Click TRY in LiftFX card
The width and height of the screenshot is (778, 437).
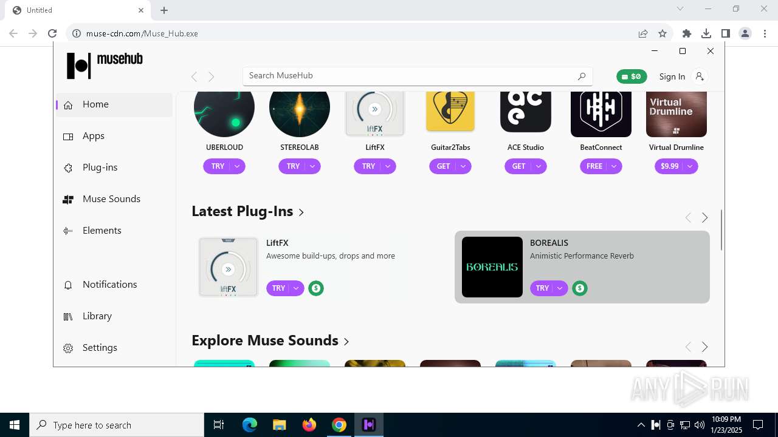point(278,288)
